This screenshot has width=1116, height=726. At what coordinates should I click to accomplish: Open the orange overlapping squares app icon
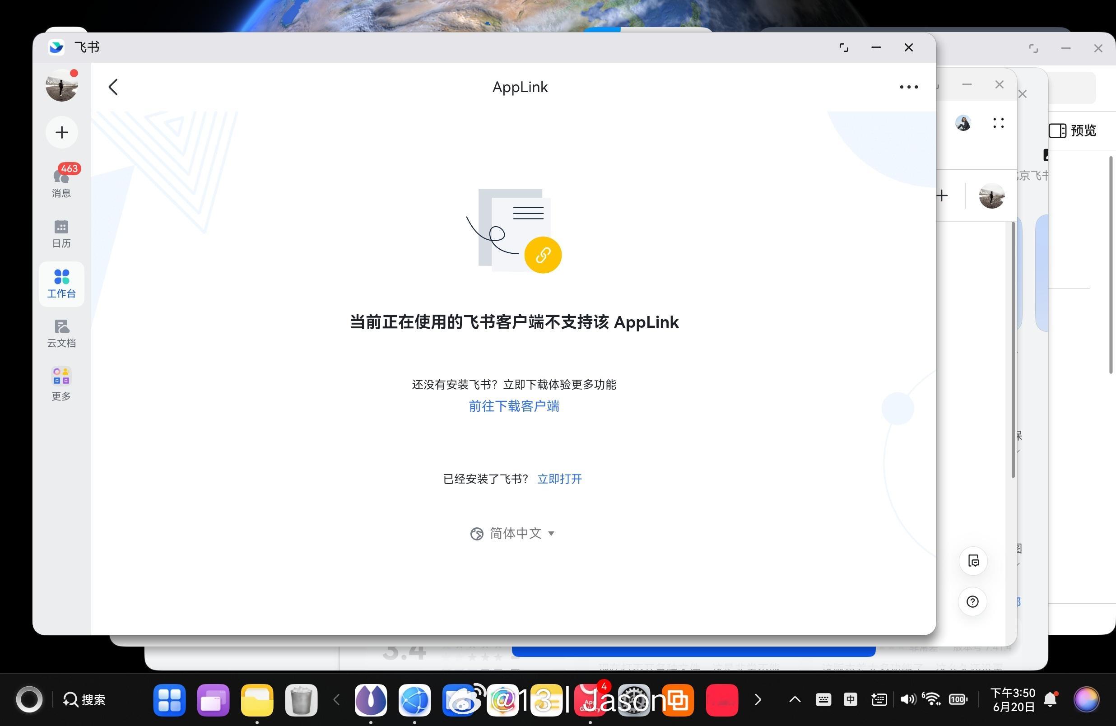click(678, 700)
